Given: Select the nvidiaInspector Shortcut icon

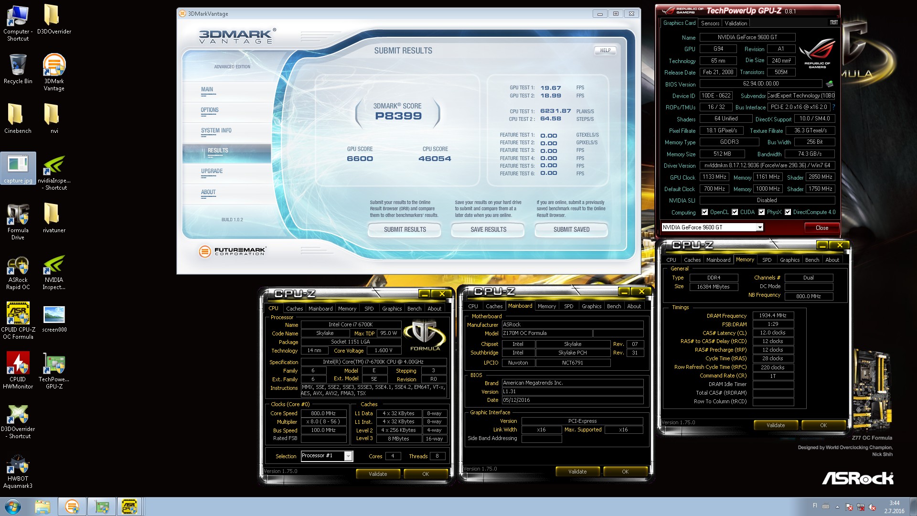Looking at the screenshot, I should tap(54, 173).
